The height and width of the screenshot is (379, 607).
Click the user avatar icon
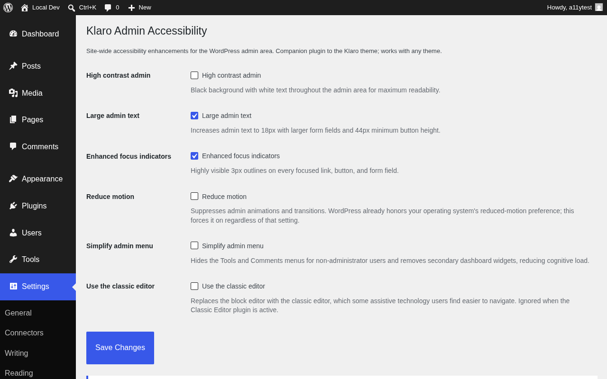click(x=599, y=7)
